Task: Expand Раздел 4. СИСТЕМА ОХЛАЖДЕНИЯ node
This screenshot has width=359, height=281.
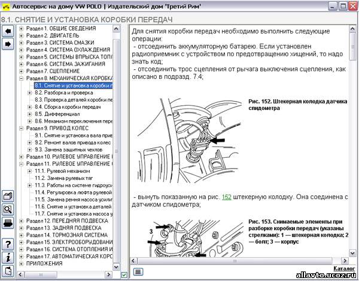Action: click(x=21, y=50)
